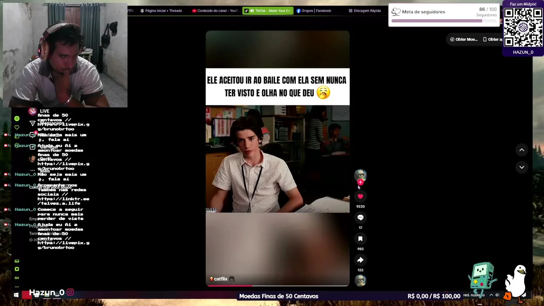Image resolution: width=544 pixels, height=306 pixels.
Task: Go to the previous video with up arrow
Action: 521,150
